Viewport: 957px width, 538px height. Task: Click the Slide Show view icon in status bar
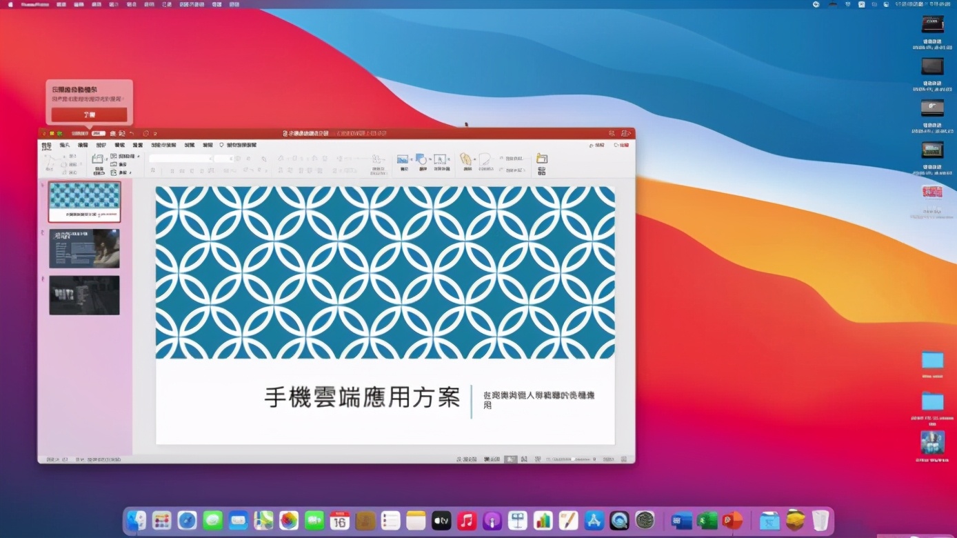pos(538,458)
